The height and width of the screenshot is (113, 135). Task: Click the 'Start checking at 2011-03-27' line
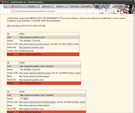26,26
